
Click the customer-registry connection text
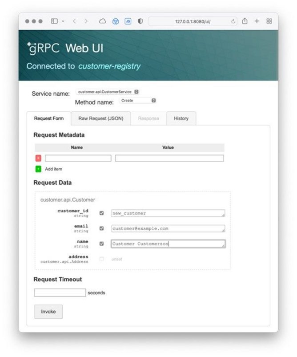click(109, 66)
